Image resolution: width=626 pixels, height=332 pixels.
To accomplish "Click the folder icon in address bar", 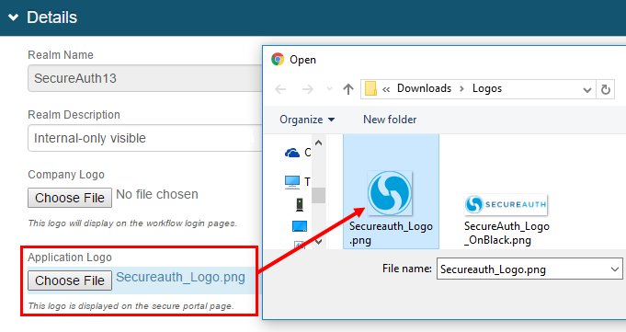I will (370, 88).
